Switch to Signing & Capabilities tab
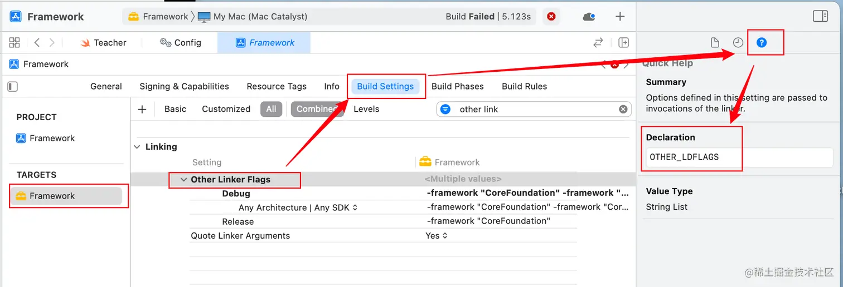 pos(184,86)
